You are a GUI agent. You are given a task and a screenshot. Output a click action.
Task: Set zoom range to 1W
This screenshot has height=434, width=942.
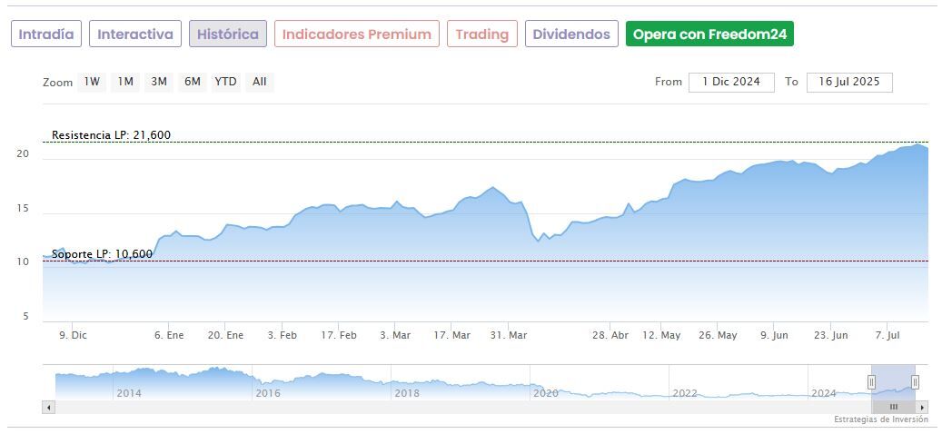[x=92, y=82]
